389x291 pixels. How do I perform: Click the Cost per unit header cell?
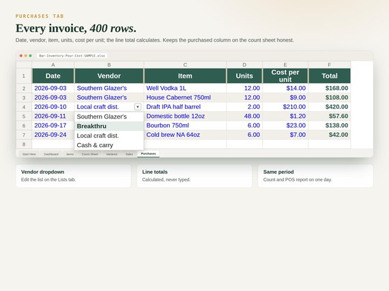pyautogui.click(x=285, y=76)
